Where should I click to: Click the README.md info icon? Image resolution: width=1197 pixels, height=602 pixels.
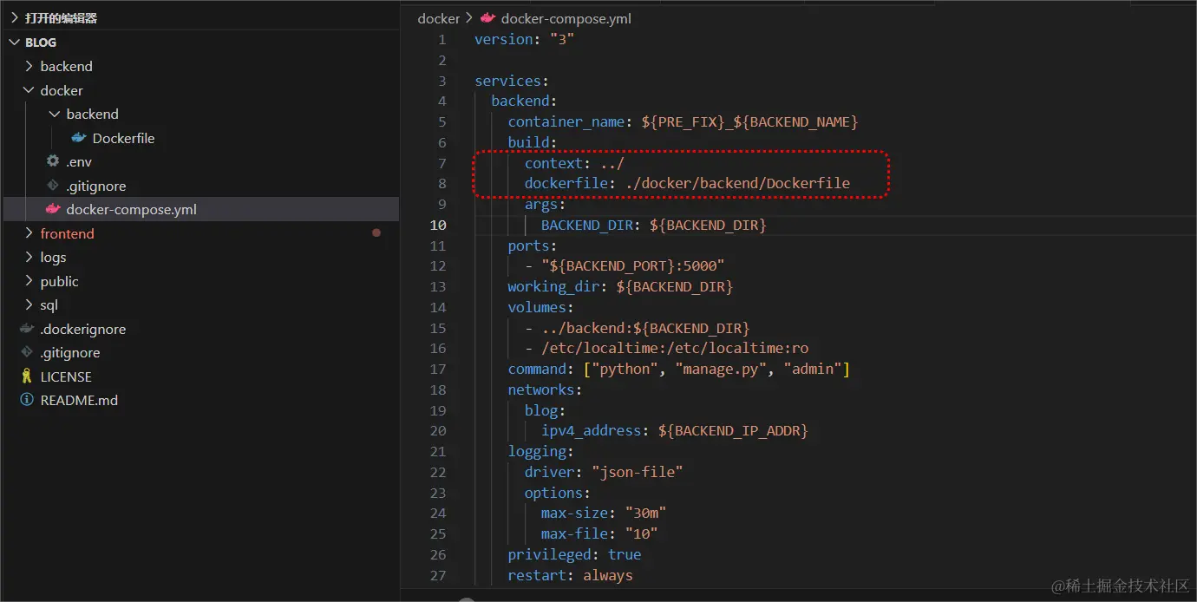27,400
